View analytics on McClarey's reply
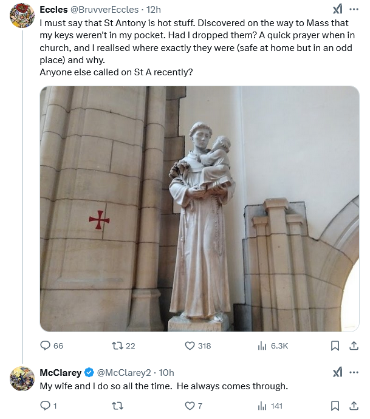Image resolution: width=370 pixels, height=419 pixels. point(262,406)
